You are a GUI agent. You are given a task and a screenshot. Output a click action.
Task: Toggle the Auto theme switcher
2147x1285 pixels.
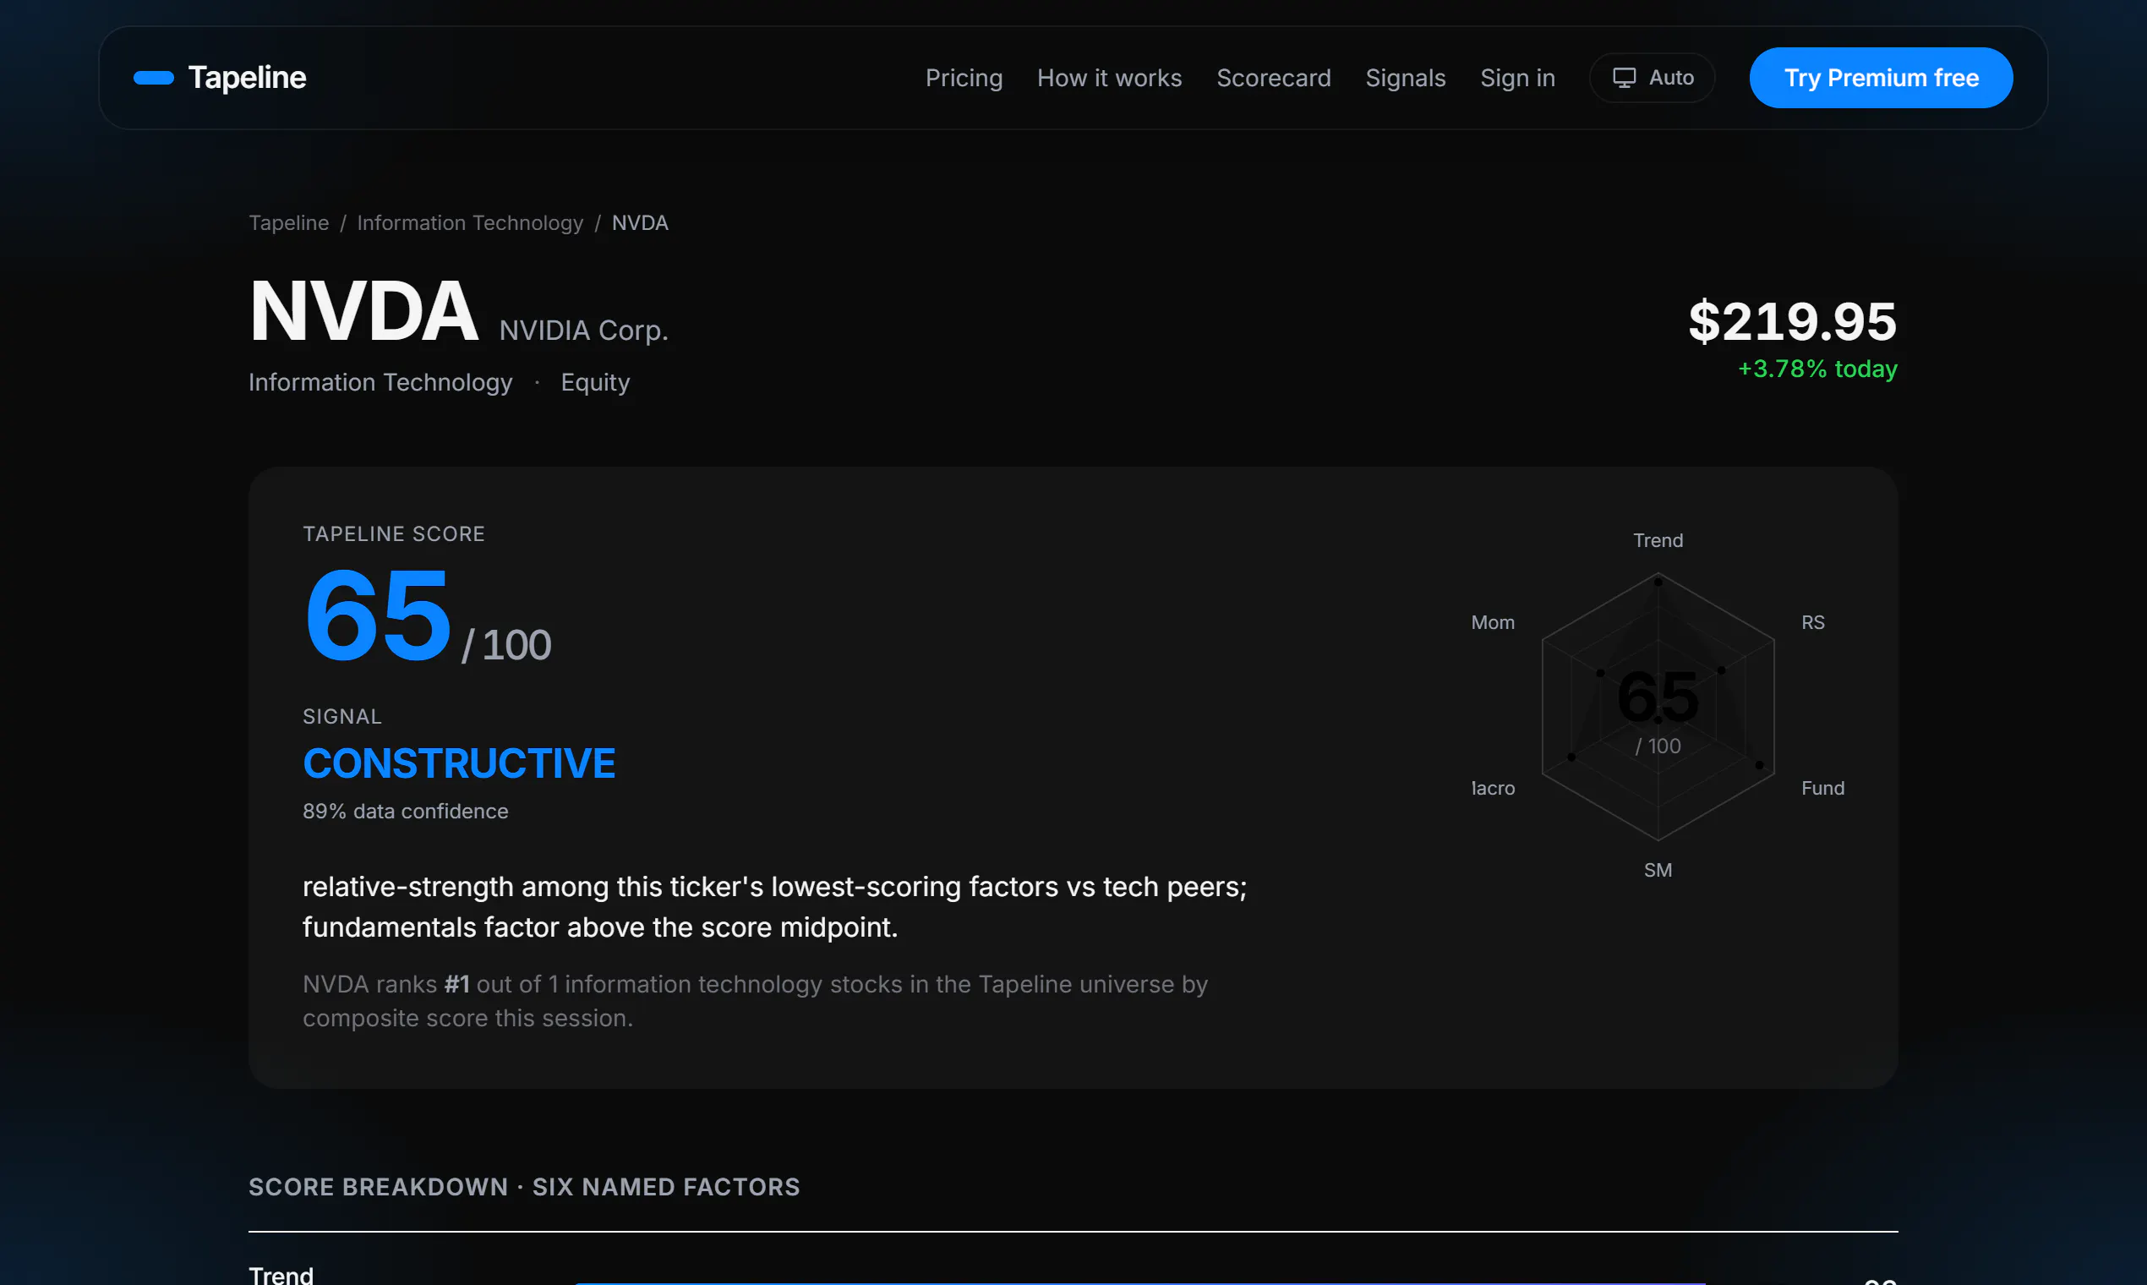1652,78
